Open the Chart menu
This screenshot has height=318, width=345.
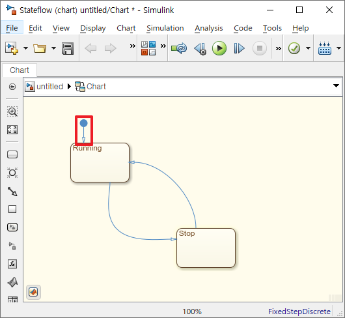126,28
